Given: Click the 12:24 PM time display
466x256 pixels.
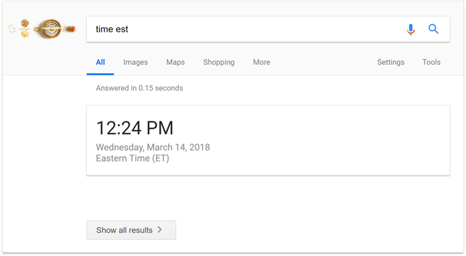Looking at the screenshot, I should click(135, 128).
